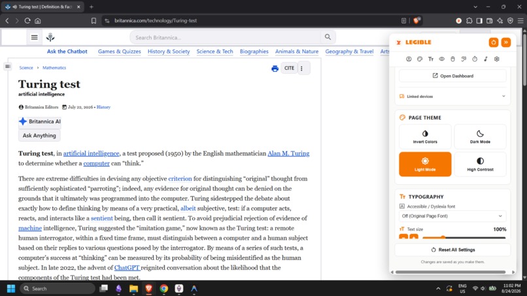Expand the Linked devices section

click(x=452, y=97)
